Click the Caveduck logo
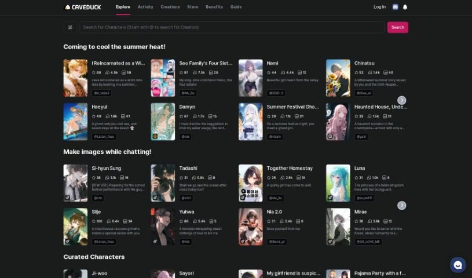This screenshot has height=278, width=472. click(83, 7)
